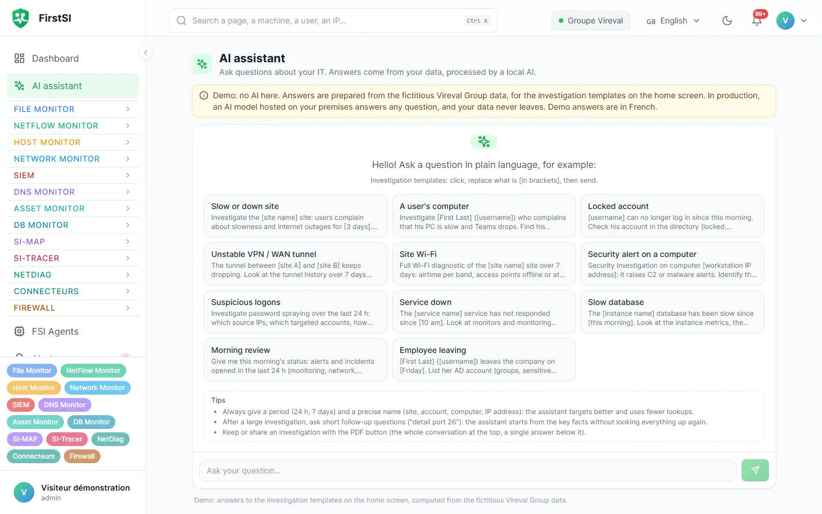Open the English language dropdown
Viewport: 822px width, 514px height.
click(673, 21)
